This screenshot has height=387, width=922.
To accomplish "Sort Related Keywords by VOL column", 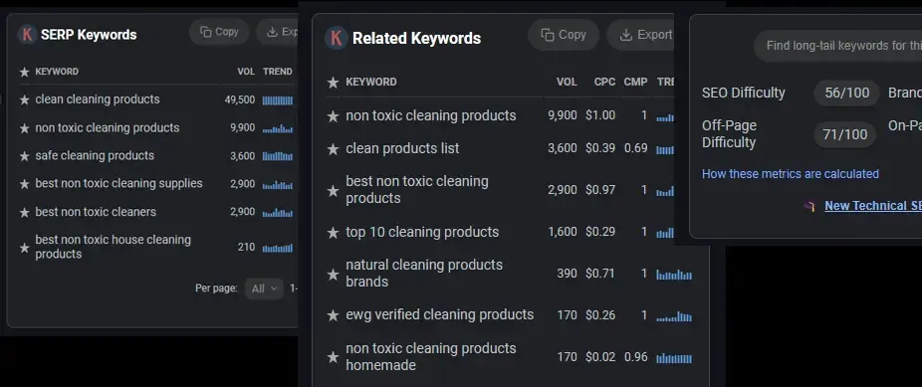I will click(567, 82).
